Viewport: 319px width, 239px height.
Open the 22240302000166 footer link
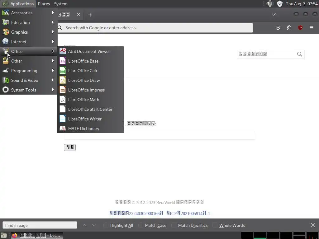[x=136, y=213]
